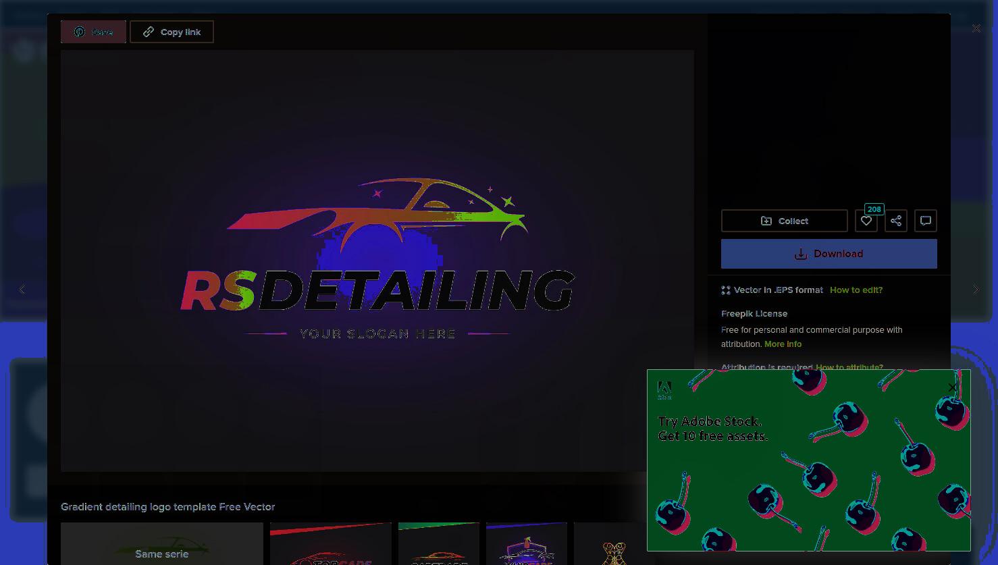
Task: Open the share icon options
Action: [x=896, y=221]
